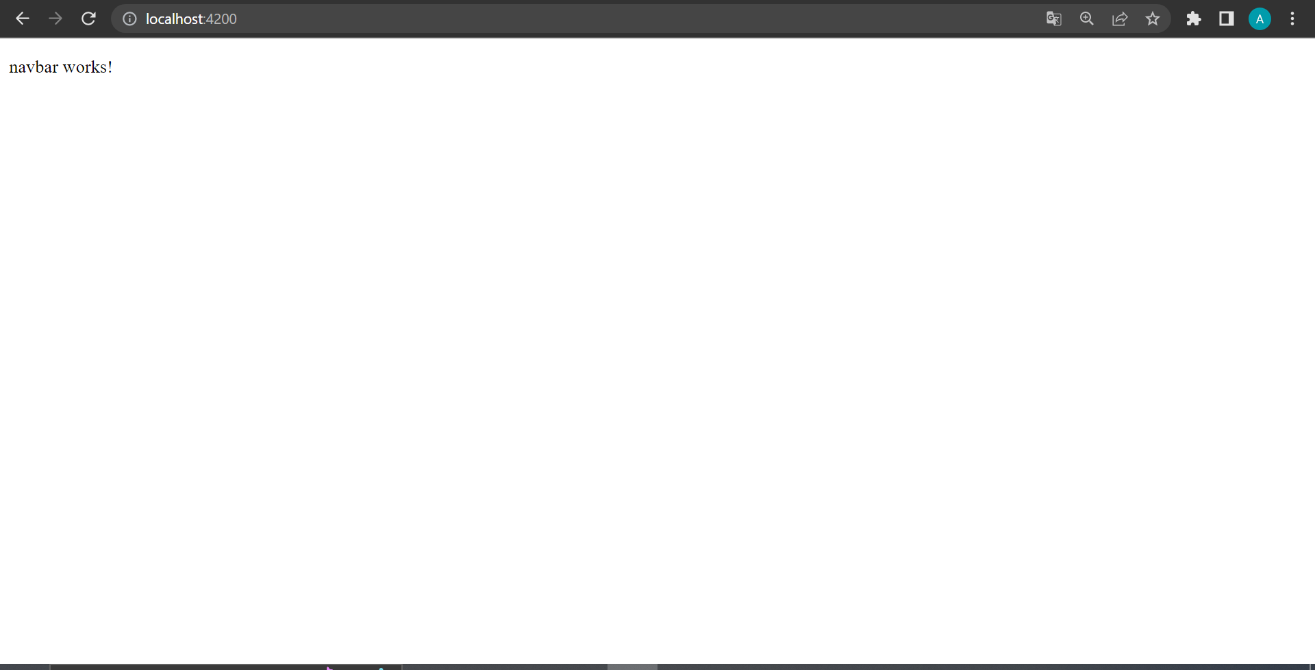Click the taskbar search box edge
1315x670 pixels.
tap(225, 667)
